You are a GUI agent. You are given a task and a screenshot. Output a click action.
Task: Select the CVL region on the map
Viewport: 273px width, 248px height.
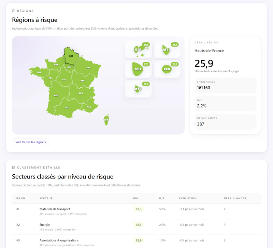(x=64, y=80)
